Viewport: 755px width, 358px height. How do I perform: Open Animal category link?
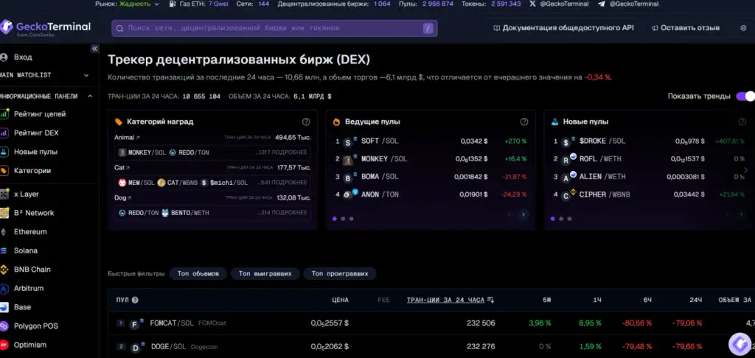(127, 137)
